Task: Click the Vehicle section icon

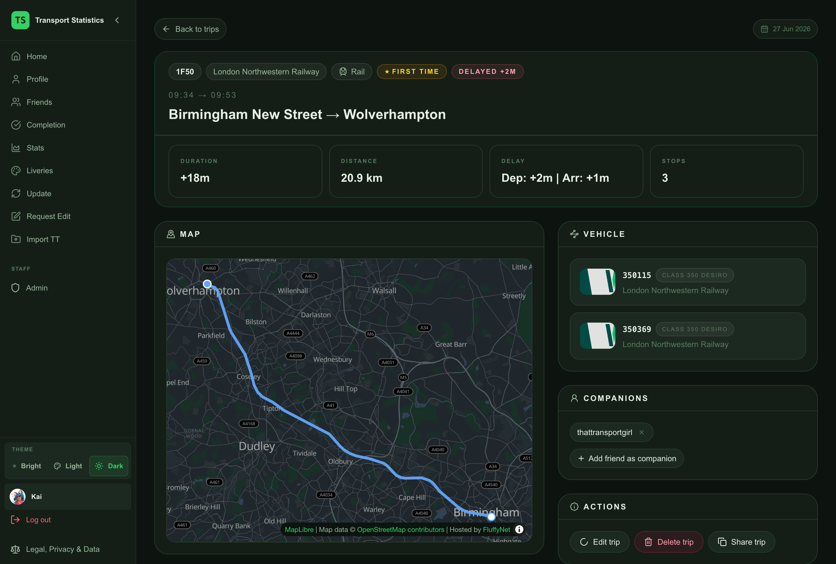Action: [574, 234]
